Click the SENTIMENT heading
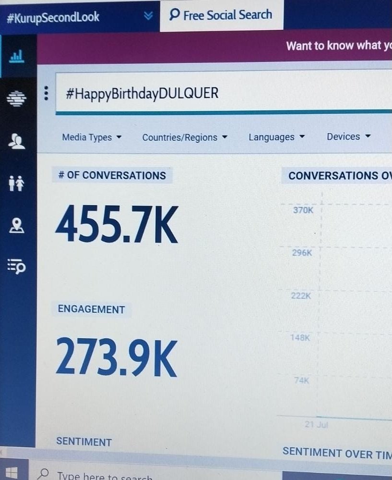 84,442
